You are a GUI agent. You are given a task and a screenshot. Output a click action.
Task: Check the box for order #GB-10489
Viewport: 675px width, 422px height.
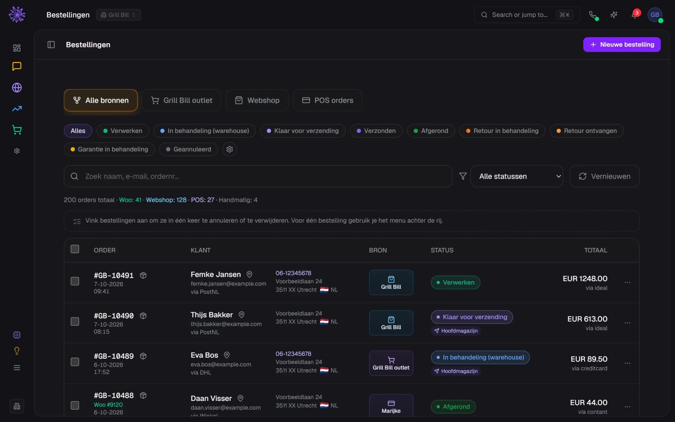tap(75, 362)
